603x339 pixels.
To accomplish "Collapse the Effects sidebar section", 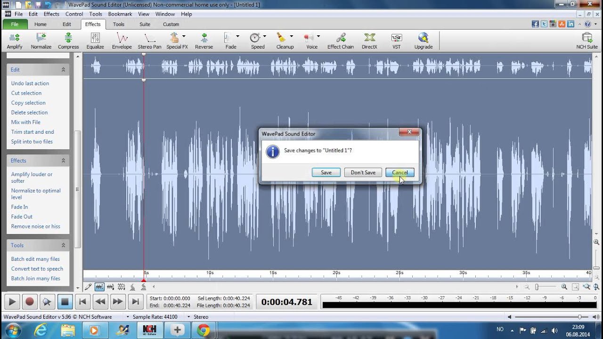I will pos(63,161).
